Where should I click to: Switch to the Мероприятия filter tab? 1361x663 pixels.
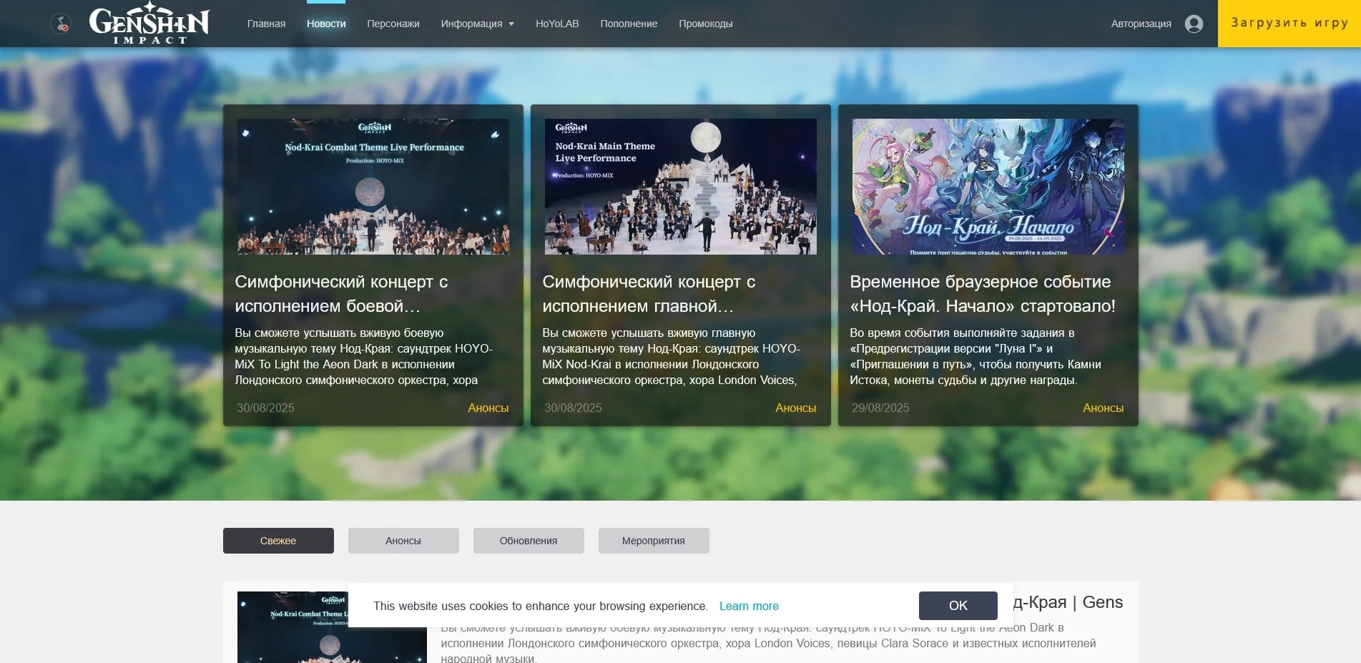pyautogui.click(x=653, y=541)
